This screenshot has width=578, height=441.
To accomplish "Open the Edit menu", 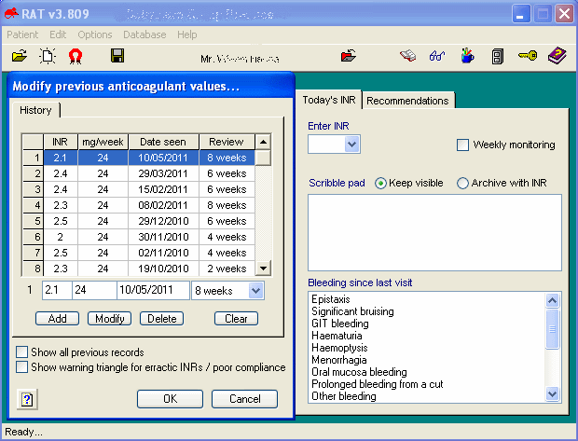I will click(58, 34).
